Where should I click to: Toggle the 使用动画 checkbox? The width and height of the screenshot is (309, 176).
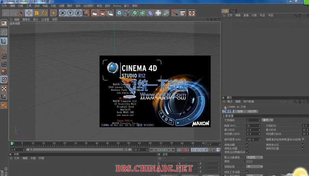[x=247, y=145]
